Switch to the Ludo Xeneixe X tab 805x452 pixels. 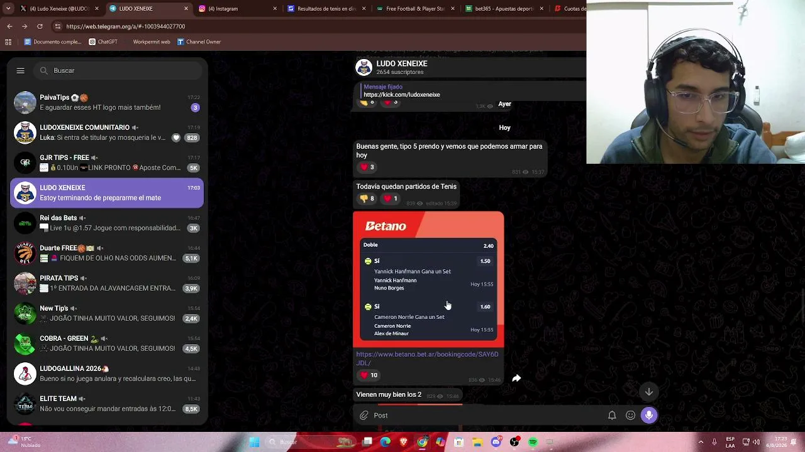click(59, 9)
